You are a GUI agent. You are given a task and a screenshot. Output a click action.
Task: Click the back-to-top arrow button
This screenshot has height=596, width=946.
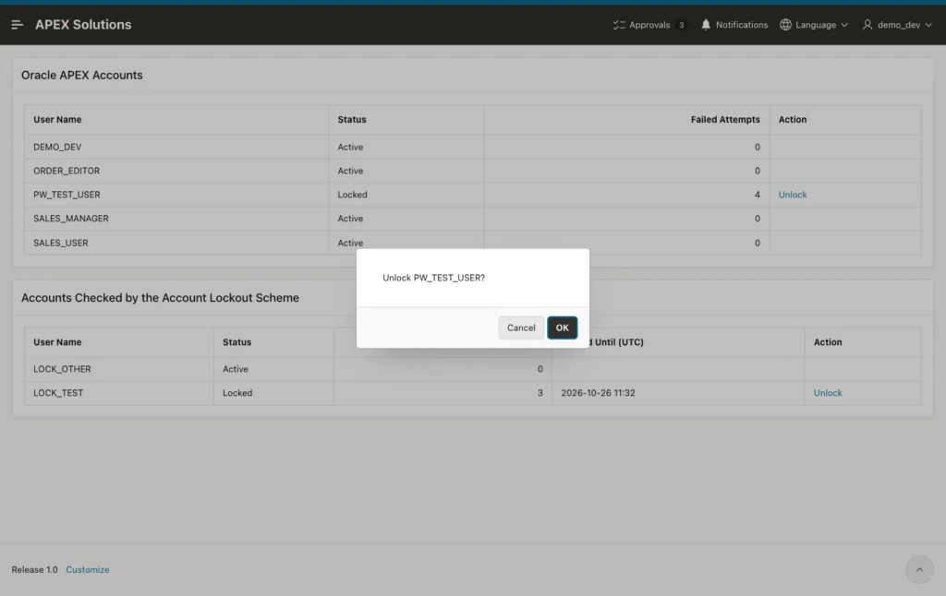919,569
